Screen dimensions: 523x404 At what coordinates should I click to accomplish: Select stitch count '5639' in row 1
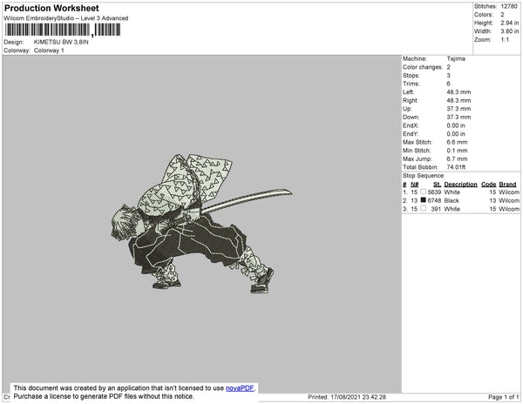[x=434, y=192]
